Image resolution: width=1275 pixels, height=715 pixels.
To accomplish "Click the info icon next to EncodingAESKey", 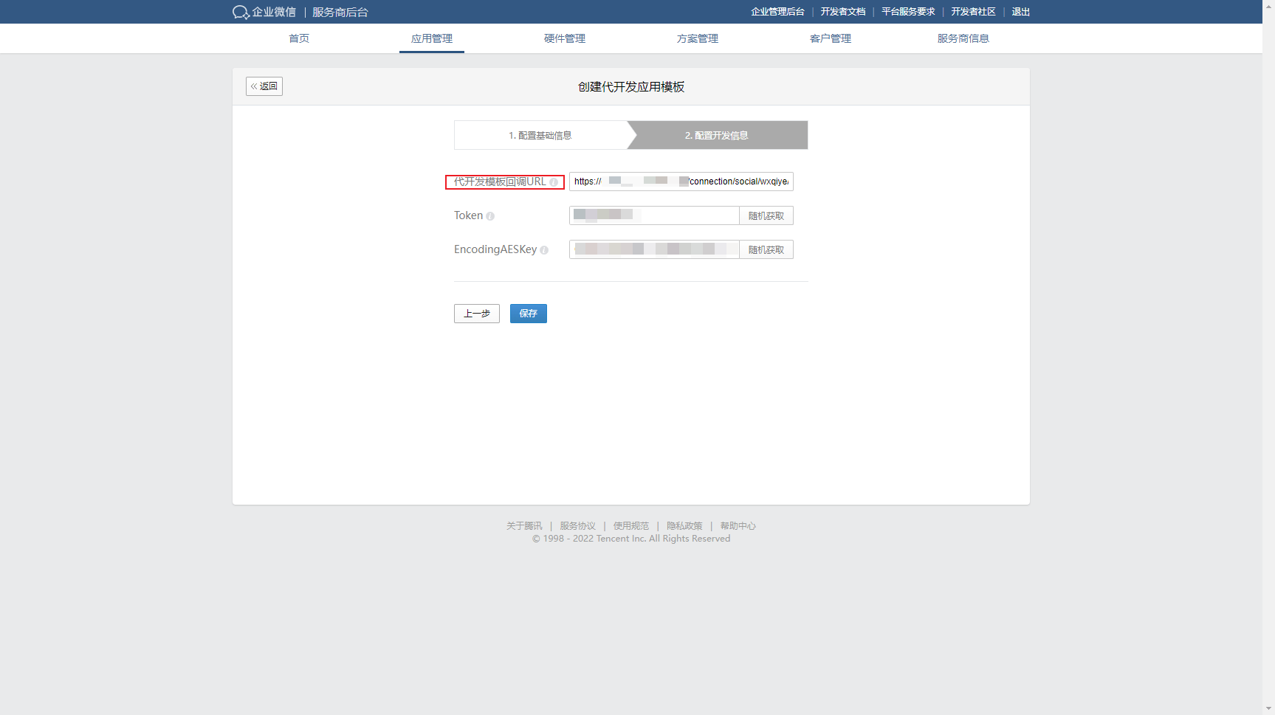I will pyautogui.click(x=544, y=250).
